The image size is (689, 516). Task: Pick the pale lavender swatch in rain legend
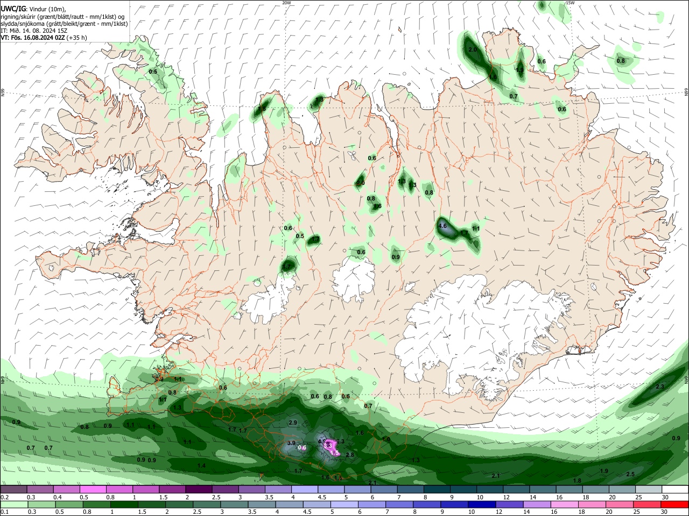click(x=344, y=504)
